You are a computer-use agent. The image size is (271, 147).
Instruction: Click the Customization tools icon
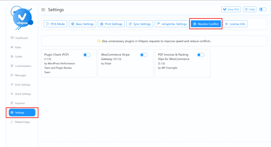click(12, 66)
